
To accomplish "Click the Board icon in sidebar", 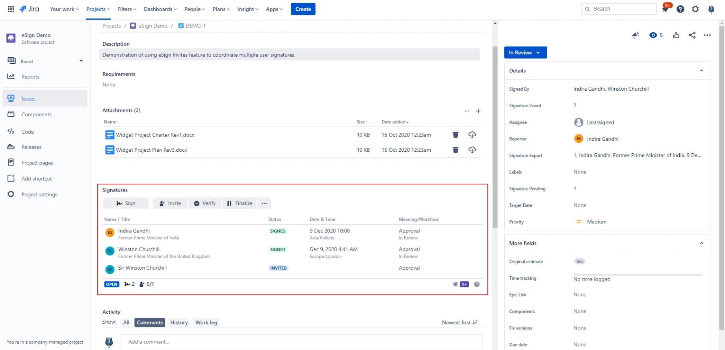I will click(11, 61).
